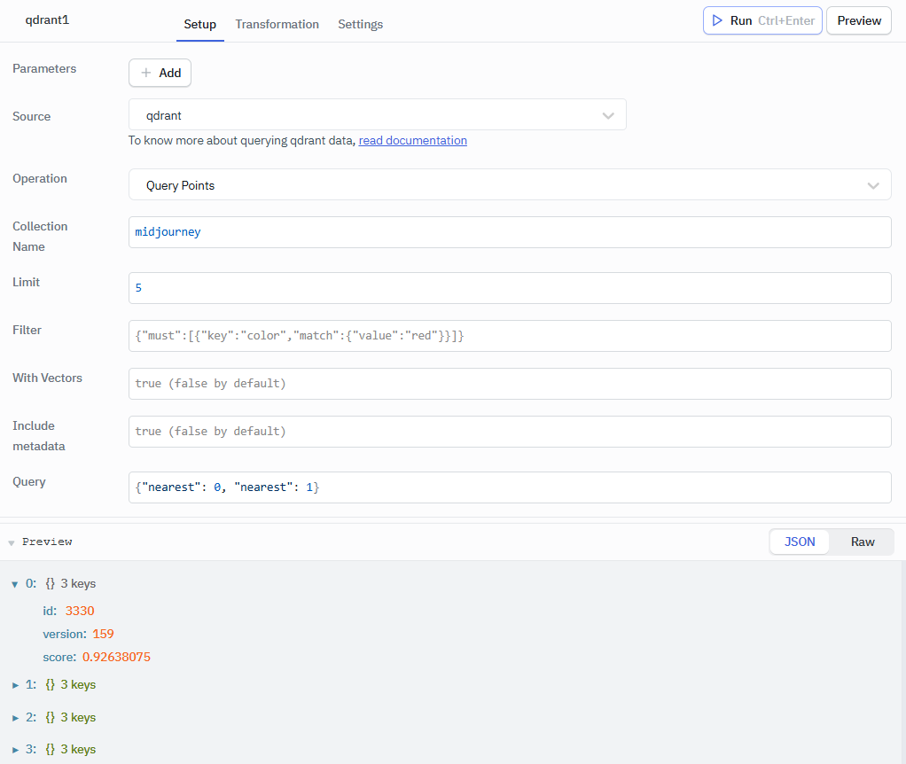Click the Operation dropdown chevron icon
This screenshot has width=906, height=764.
point(873,185)
